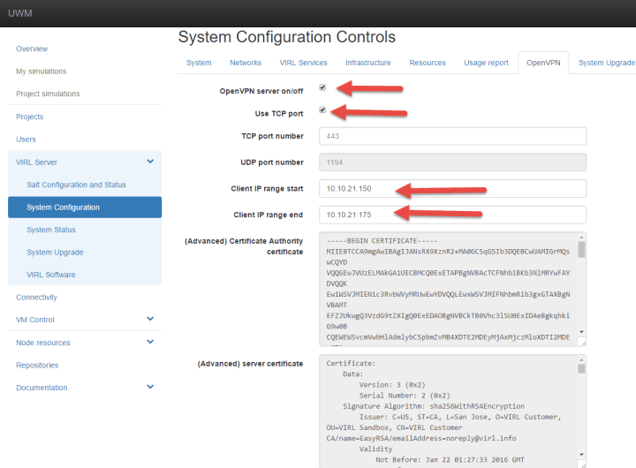The width and height of the screenshot is (636, 468).
Task: Click the UDP port number label
Action: [272, 162]
